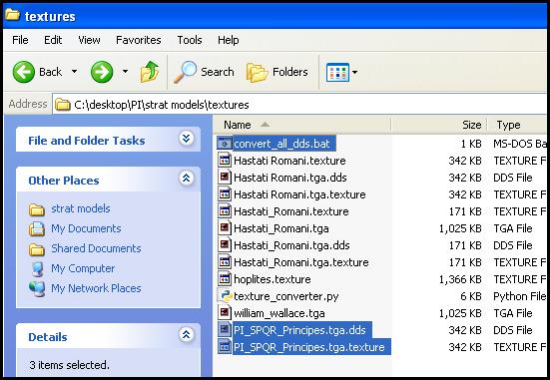Click Hastati Romani.texture file icon
The height and width of the screenshot is (380, 550).
[x=225, y=161]
